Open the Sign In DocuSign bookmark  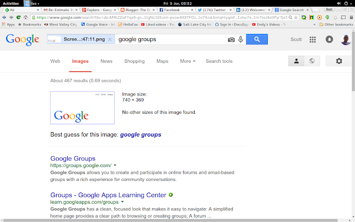tap(232, 24)
